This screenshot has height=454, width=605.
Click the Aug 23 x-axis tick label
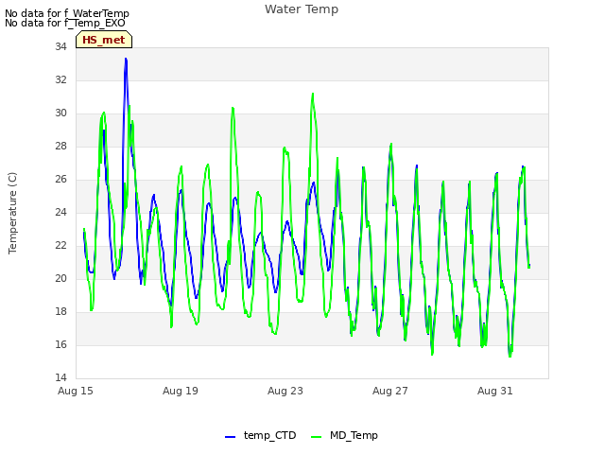[285, 391]
